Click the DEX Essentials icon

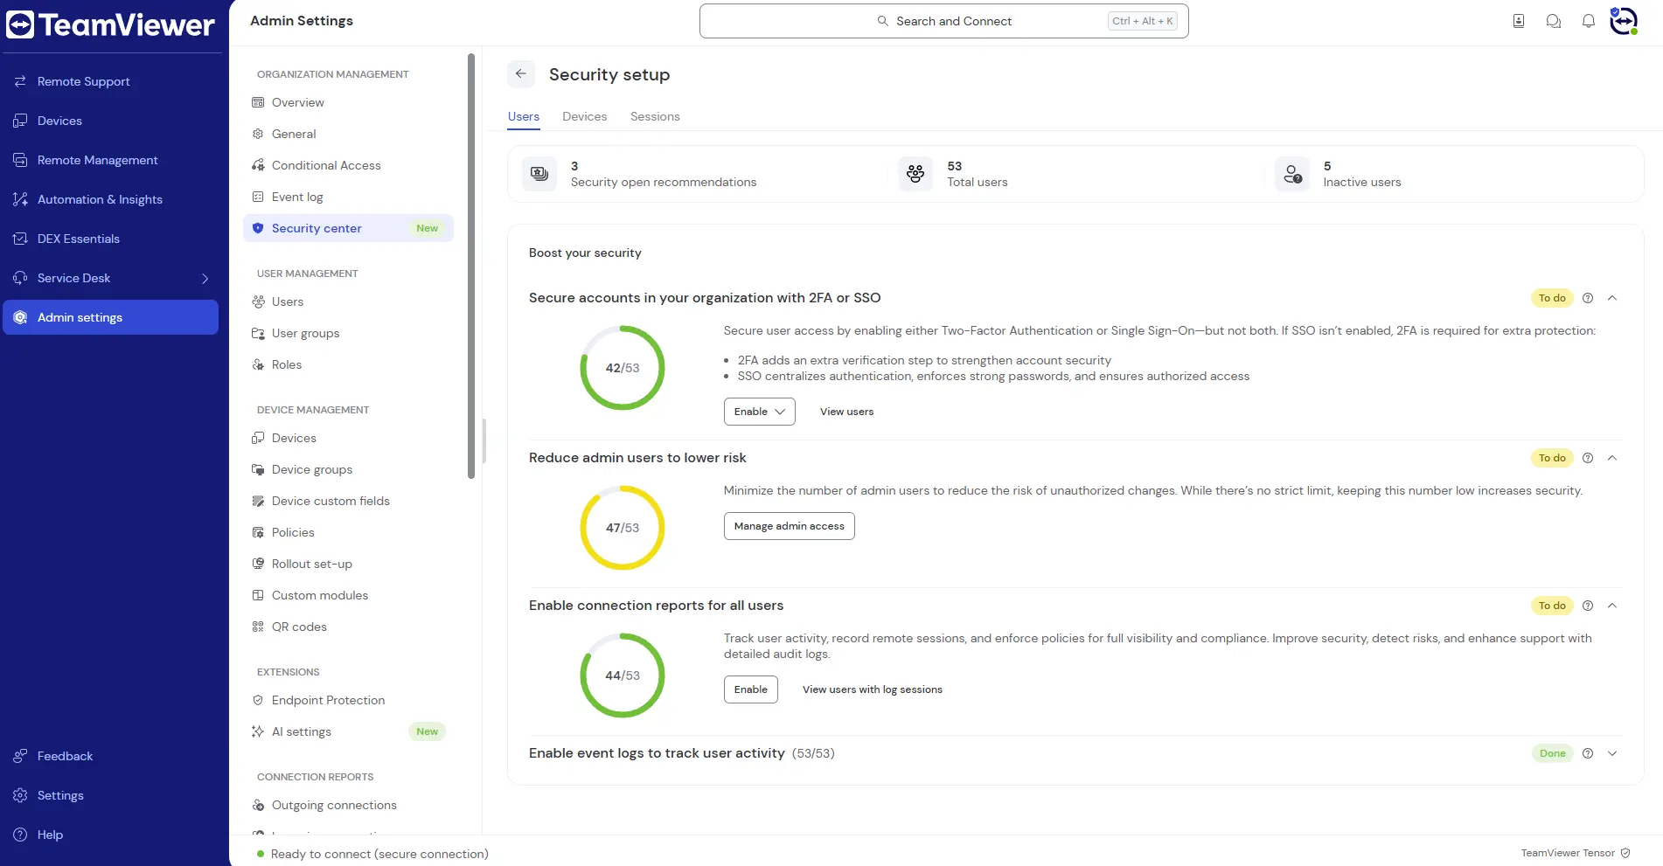point(20,239)
